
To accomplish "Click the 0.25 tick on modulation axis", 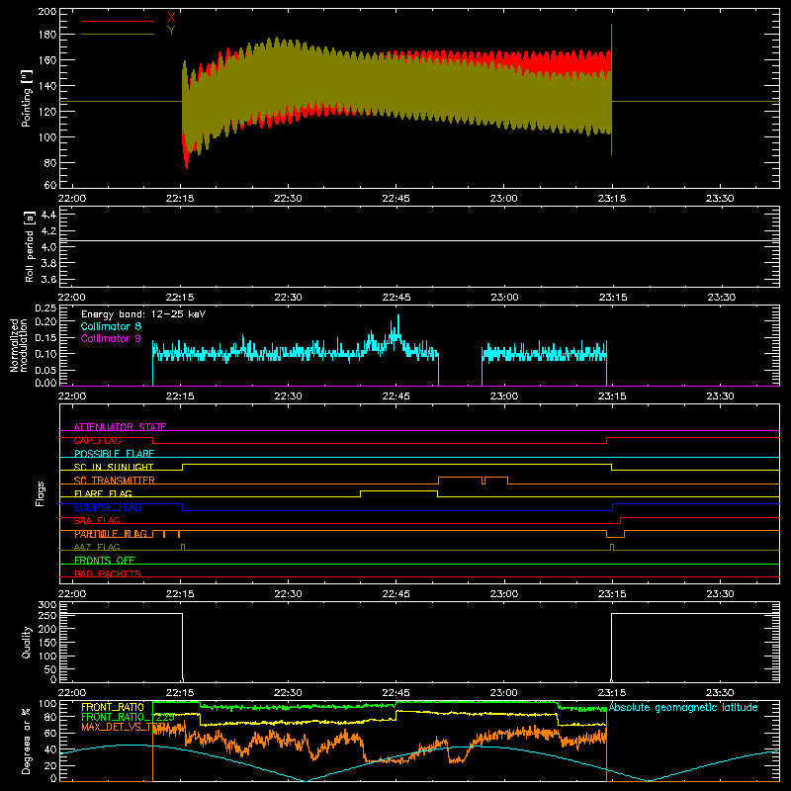I will 46,308.
